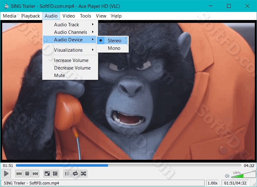This screenshot has height=187, width=257.
Task: Choose Increase Volume from Audio menu
Action: (69, 60)
